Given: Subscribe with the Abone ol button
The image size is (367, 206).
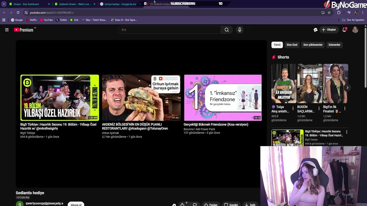Looking at the screenshot, I should tap(76, 204).
